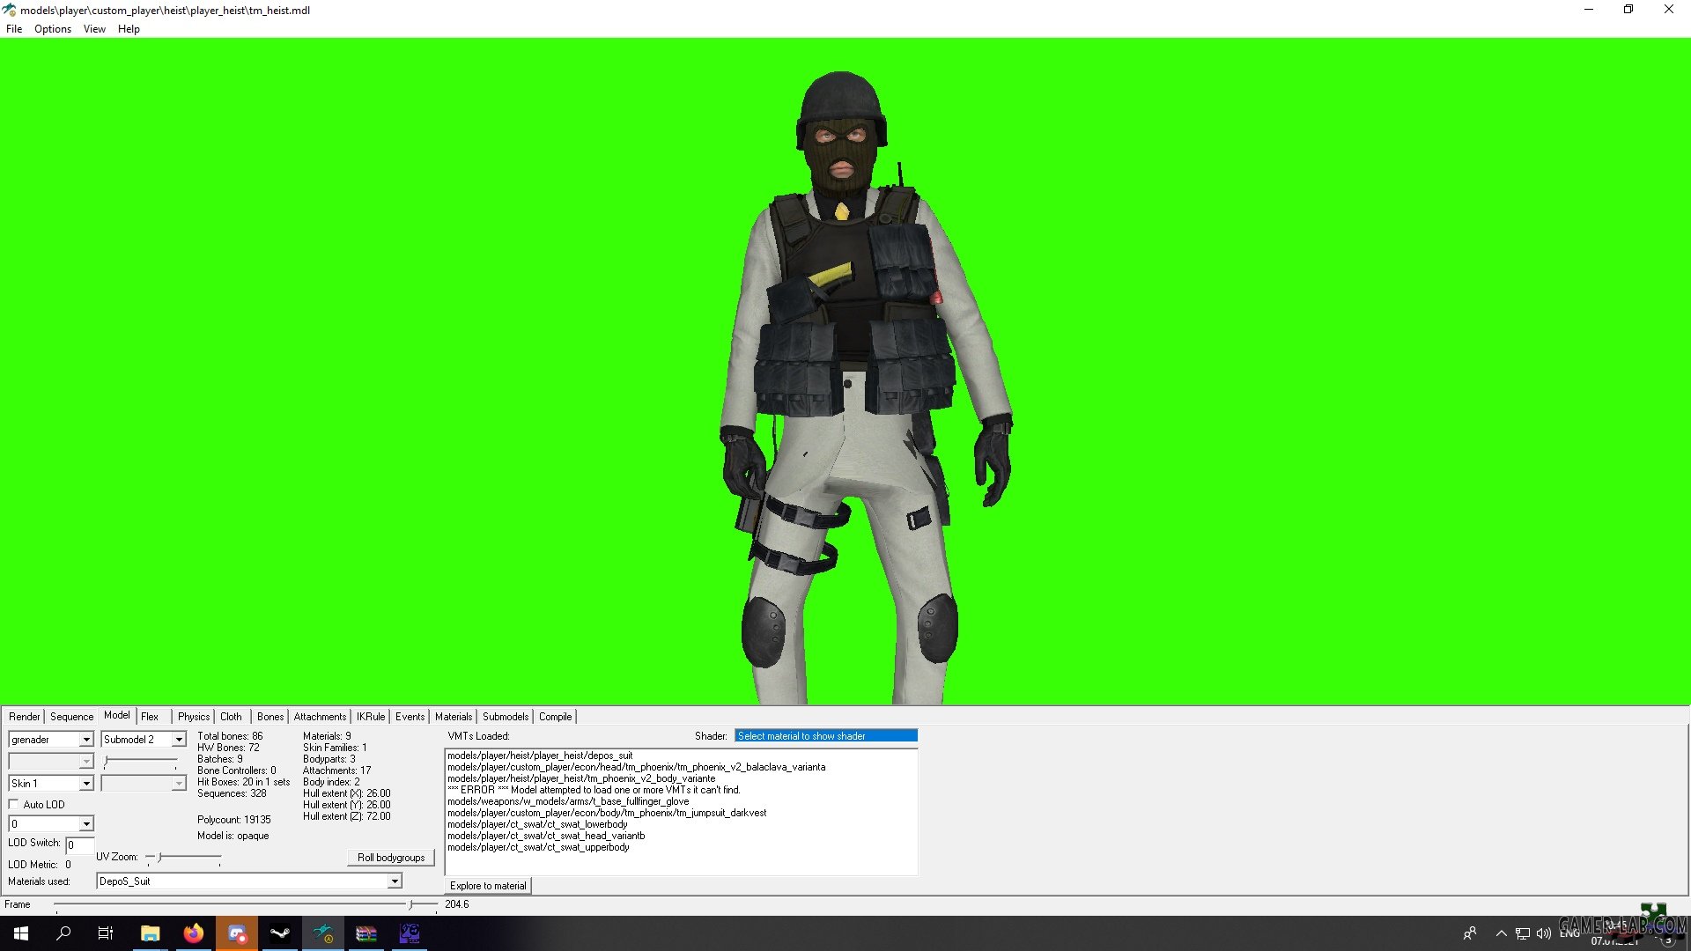This screenshot has height=951, width=1691.
Task: Open the People tray icon
Action: (1470, 933)
